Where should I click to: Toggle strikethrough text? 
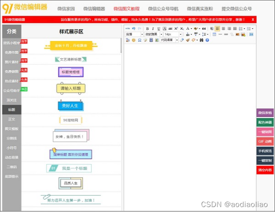(170, 29)
